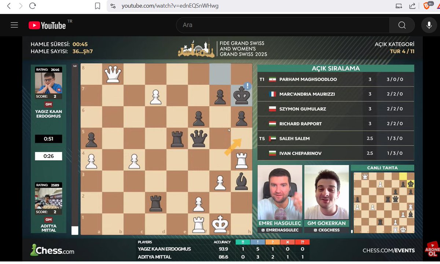
Task: Click Yagiz Kaan Erdogmus's player photo
Action: point(48,83)
